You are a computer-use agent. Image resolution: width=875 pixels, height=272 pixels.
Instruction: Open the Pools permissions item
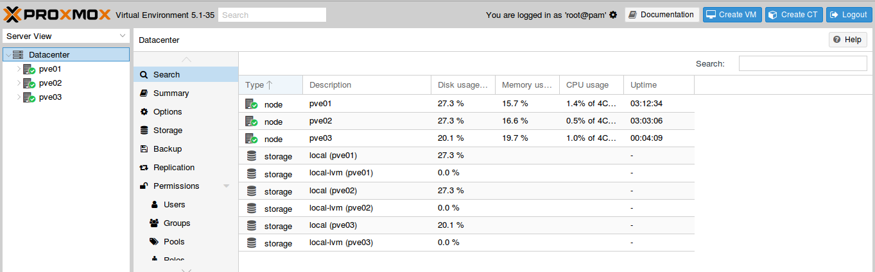186,242
